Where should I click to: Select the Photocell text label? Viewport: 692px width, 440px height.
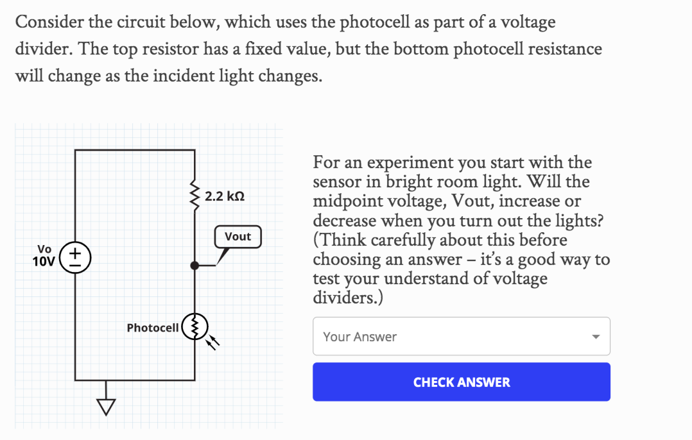pos(153,327)
